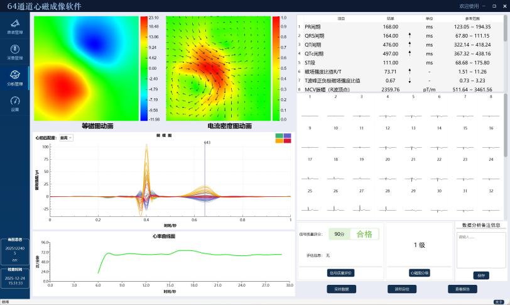Click the middle bottom button beside 实时数据

coord(402,289)
